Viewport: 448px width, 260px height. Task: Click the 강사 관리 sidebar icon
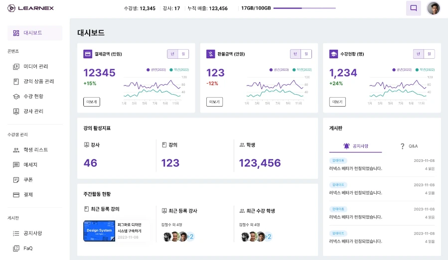[16, 112]
